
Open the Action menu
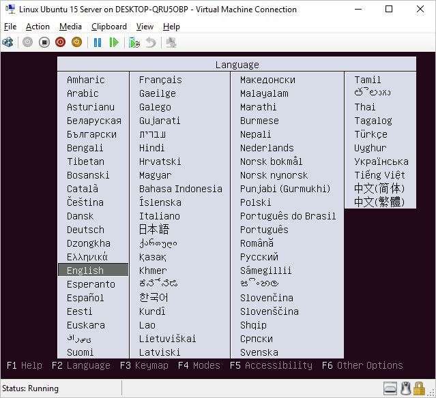pos(38,27)
